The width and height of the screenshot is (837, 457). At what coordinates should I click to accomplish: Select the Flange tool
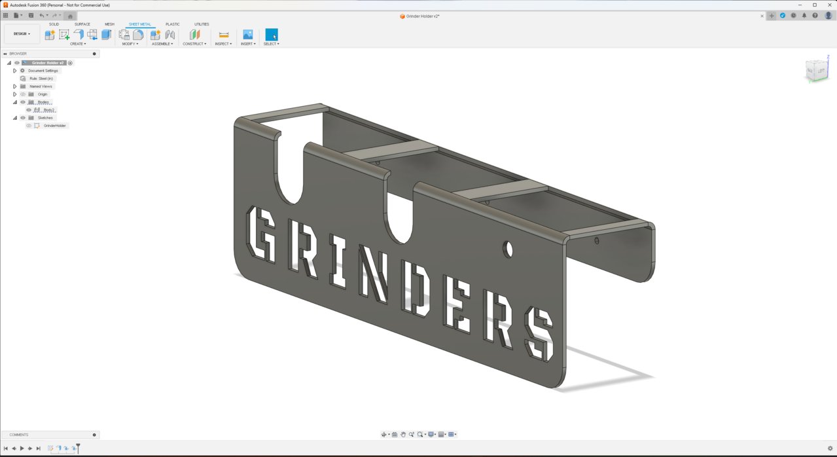click(79, 35)
